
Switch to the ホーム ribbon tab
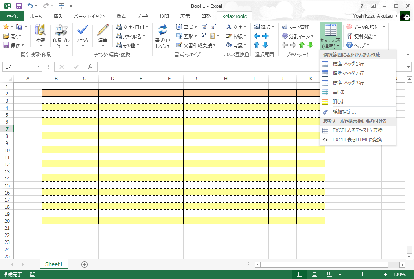(36, 17)
